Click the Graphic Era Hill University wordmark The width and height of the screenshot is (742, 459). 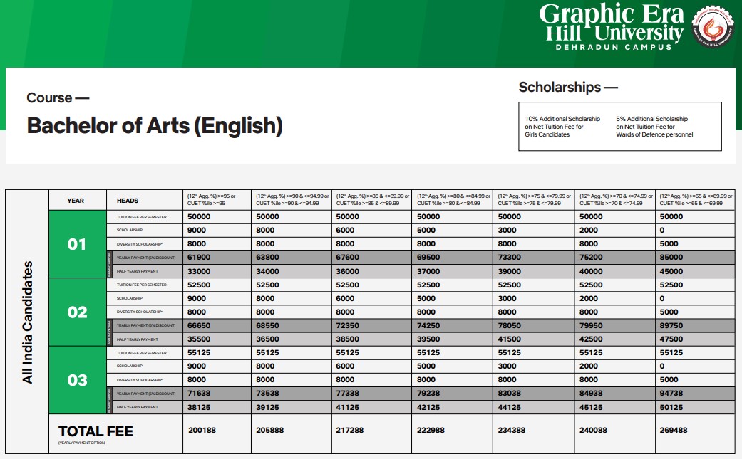[x=611, y=23]
